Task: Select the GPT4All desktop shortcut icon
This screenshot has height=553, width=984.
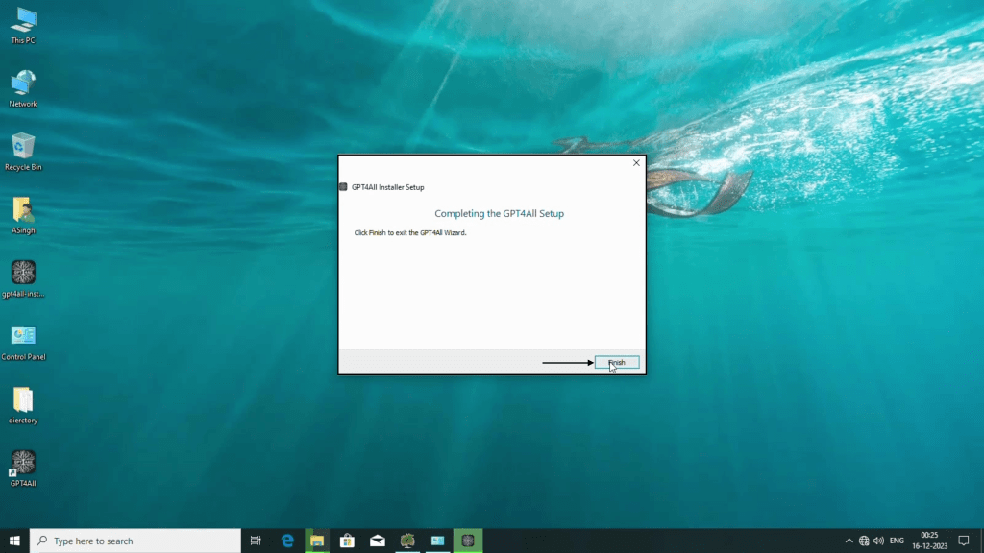Action: point(23,463)
